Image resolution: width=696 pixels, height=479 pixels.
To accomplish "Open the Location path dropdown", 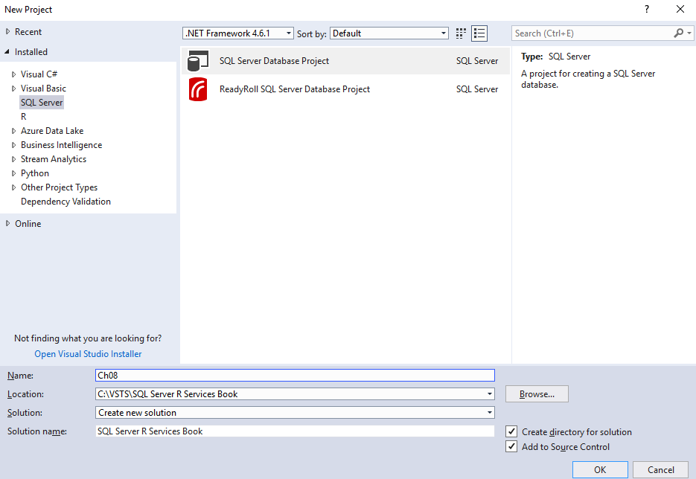I will (x=490, y=394).
